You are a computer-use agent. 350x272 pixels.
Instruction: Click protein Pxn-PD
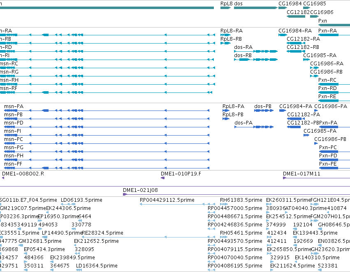(x=328, y=156)
